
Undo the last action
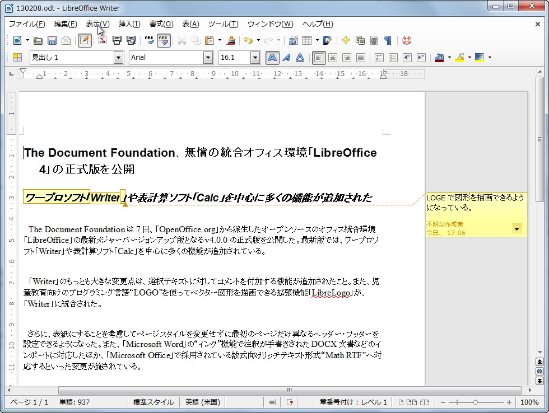[248, 40]
